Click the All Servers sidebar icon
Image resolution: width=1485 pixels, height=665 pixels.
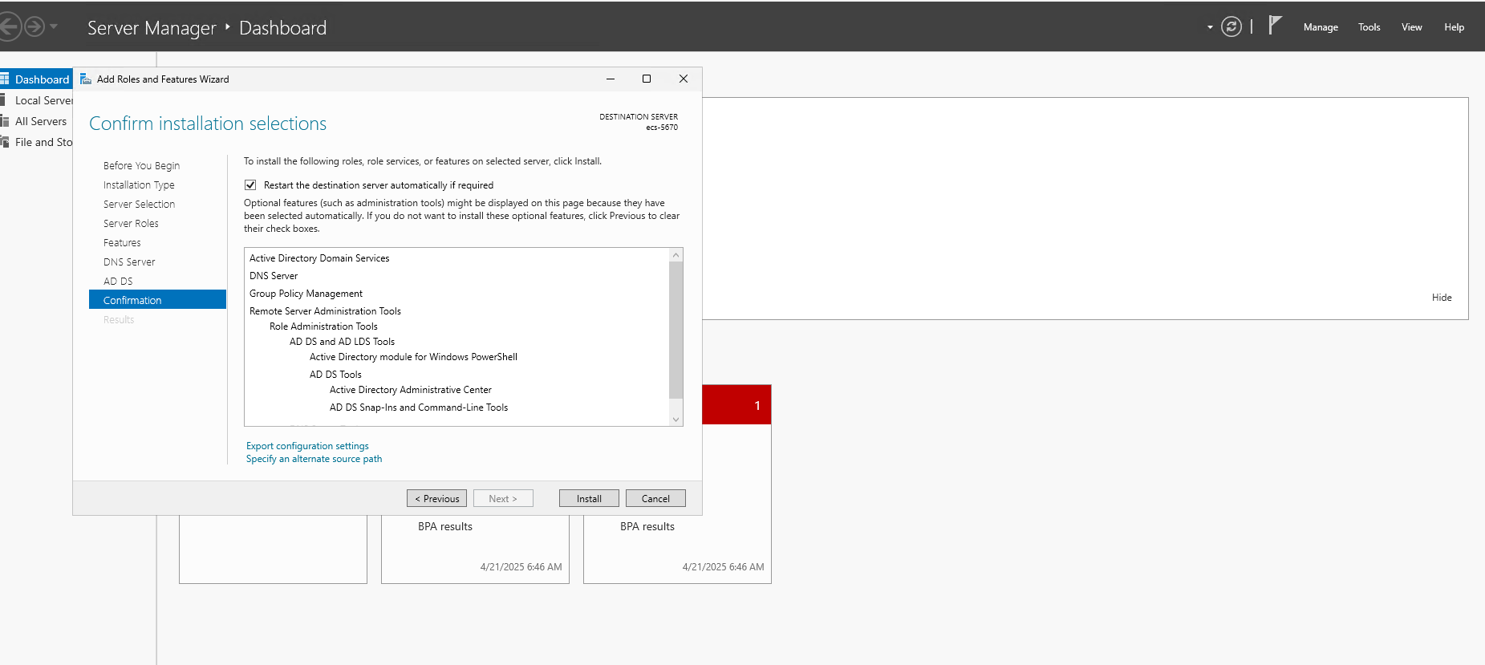pos(5,121)
